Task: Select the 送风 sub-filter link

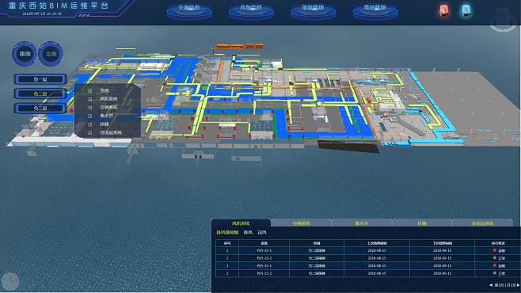Action: [x=262, y=233]
